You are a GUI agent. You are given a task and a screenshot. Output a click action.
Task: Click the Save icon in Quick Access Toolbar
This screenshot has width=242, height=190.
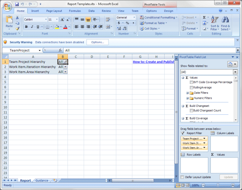17,4
